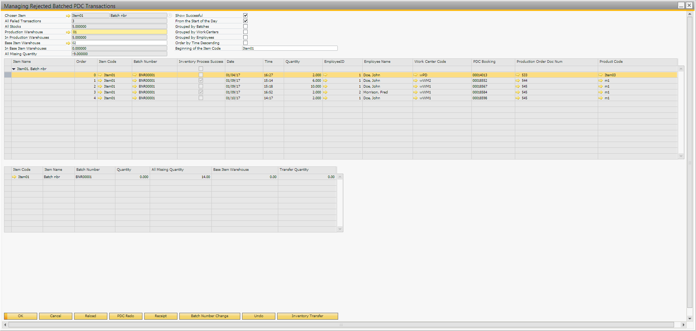Uncheck the Show Successful checkbox

pos(245,15)
